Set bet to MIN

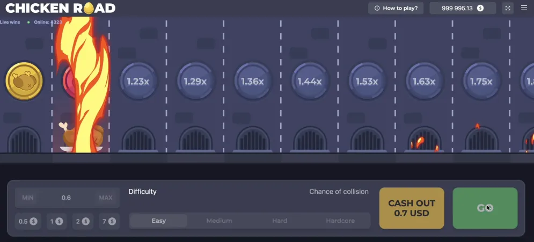(27, 198)
